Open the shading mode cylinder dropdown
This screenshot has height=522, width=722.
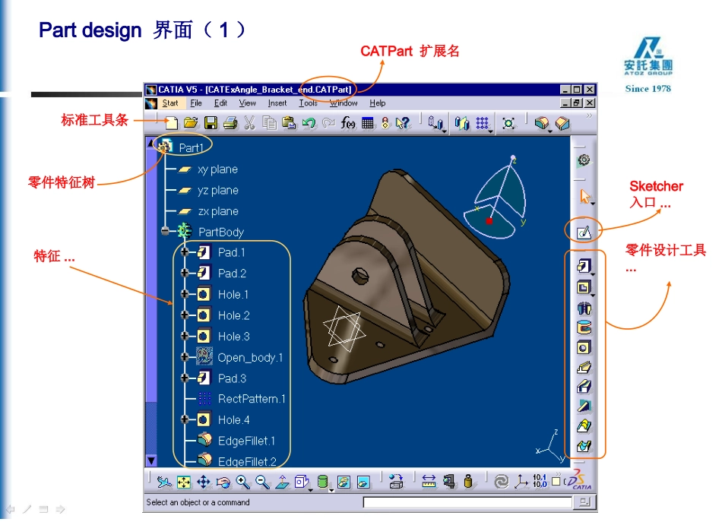click(331, 490)
